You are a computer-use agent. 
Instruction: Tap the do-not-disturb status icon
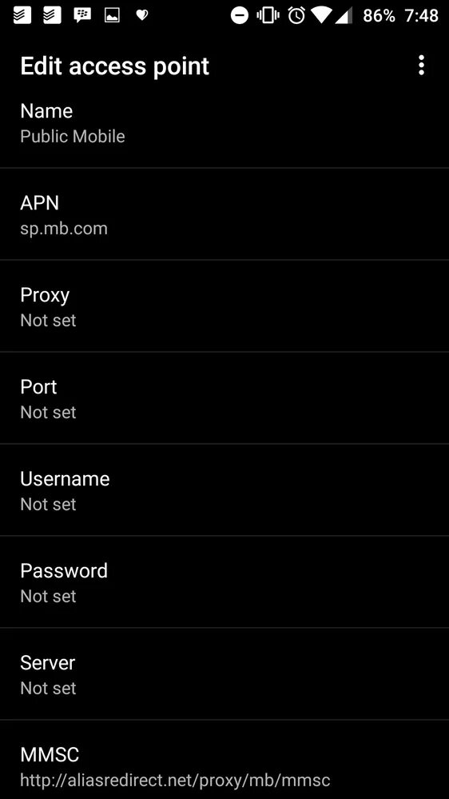click(x=239, y=15)
